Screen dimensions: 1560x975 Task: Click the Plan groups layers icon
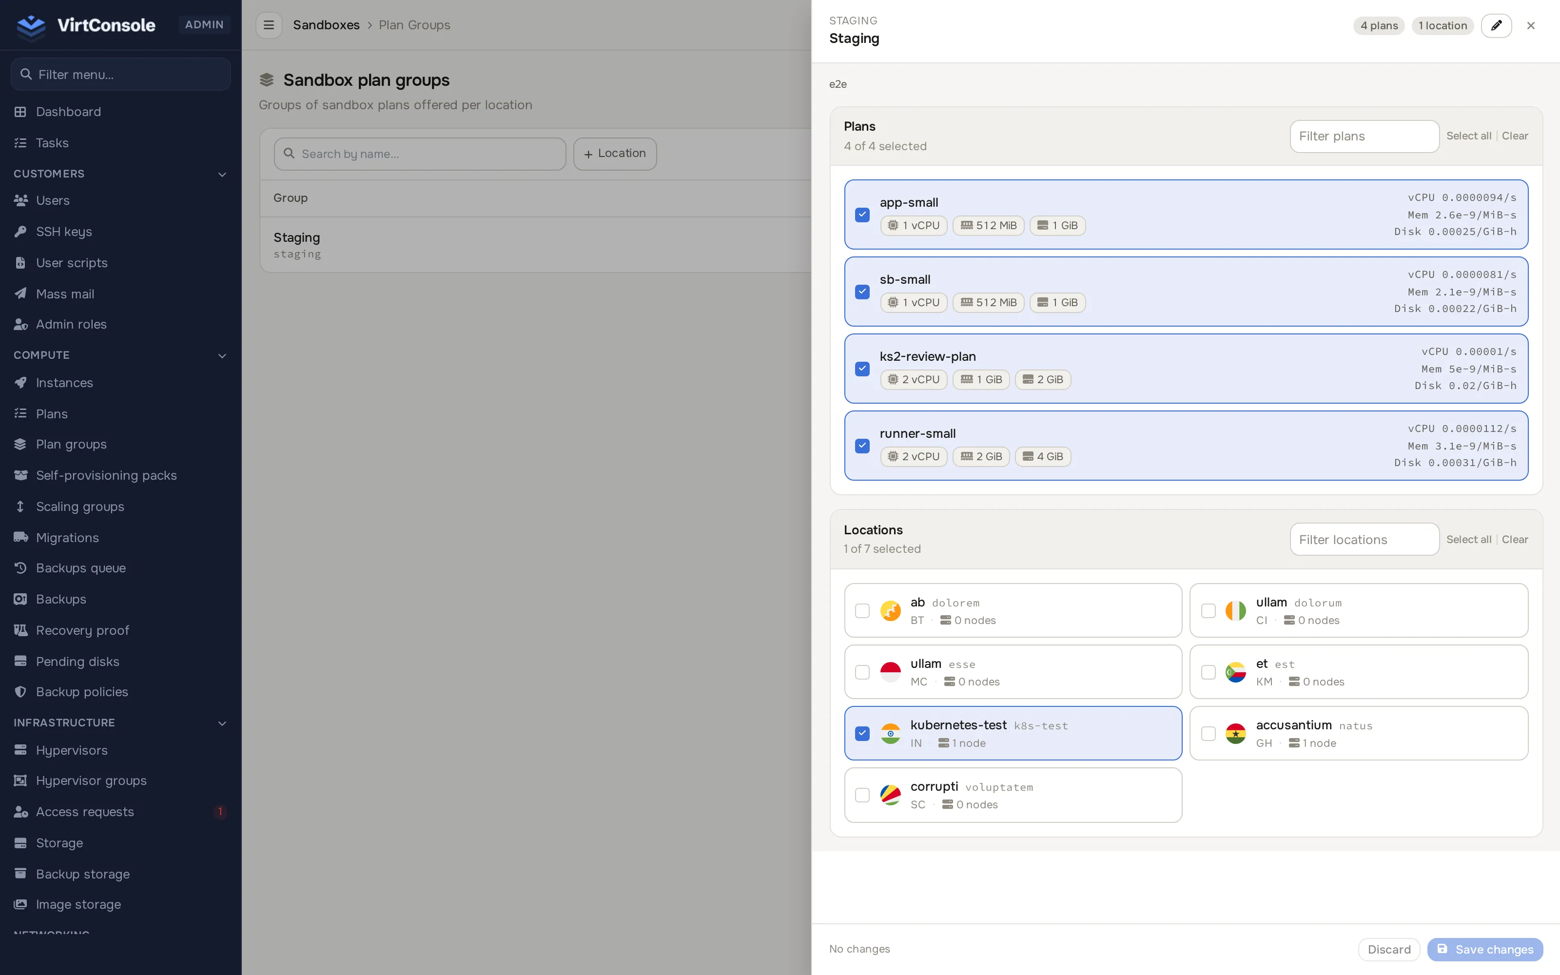click(x=20, y=444)
